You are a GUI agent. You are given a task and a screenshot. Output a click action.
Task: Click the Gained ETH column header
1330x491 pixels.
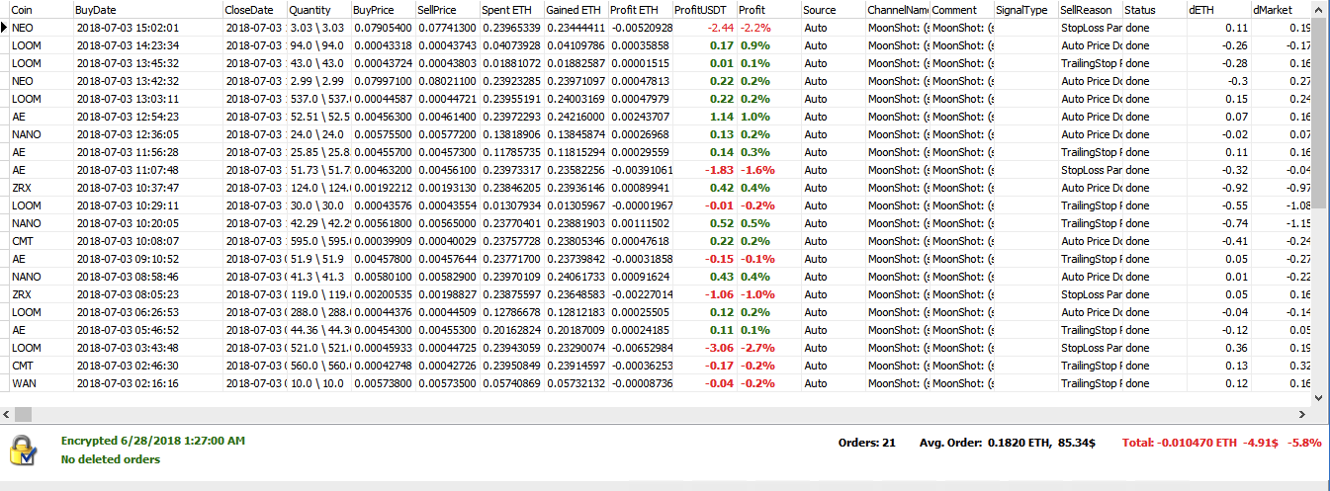(x=576, y=9)
